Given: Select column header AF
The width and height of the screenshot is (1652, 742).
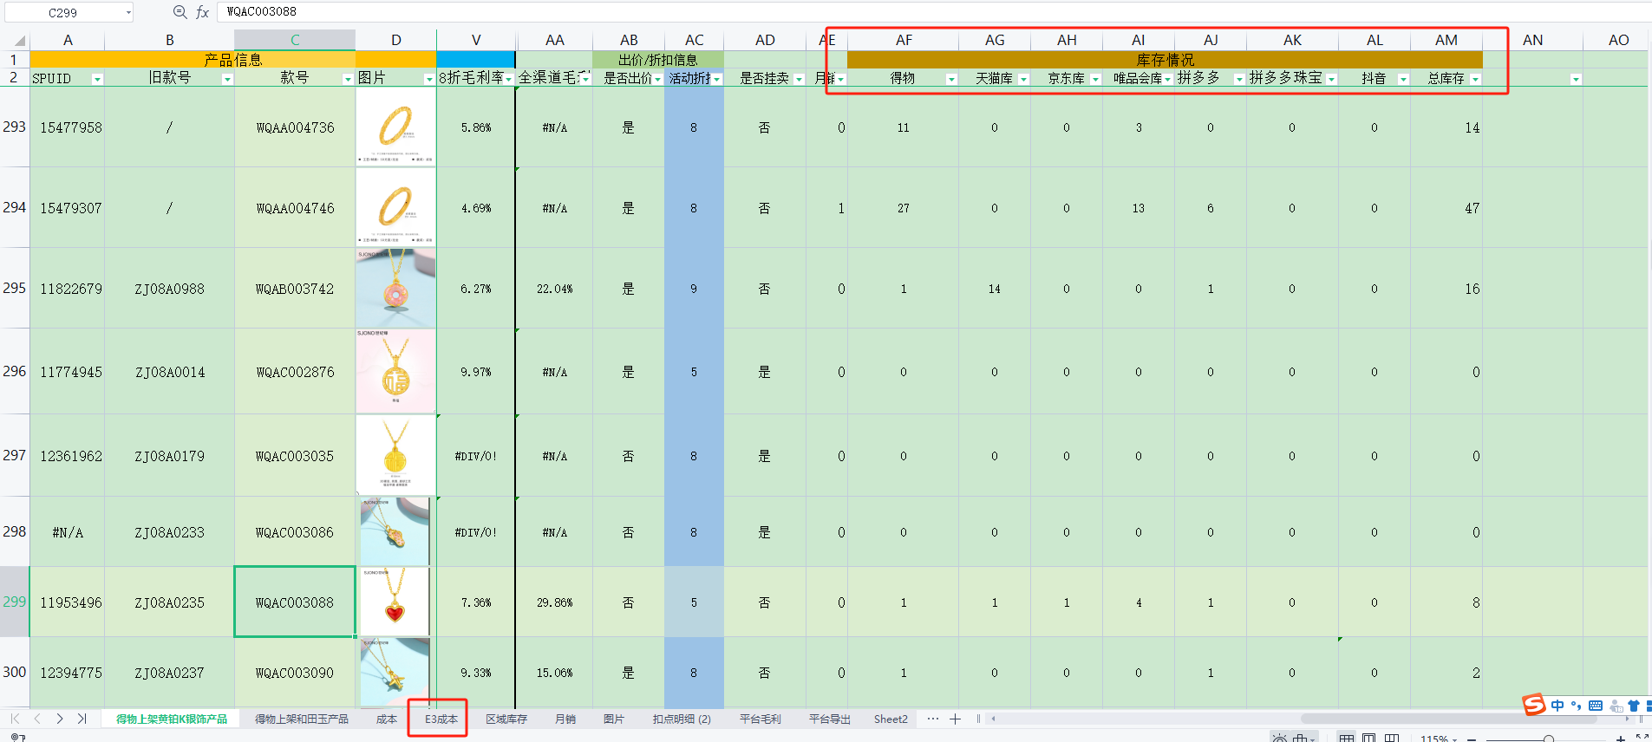Looking at the screenshot, I should (904, 40).
